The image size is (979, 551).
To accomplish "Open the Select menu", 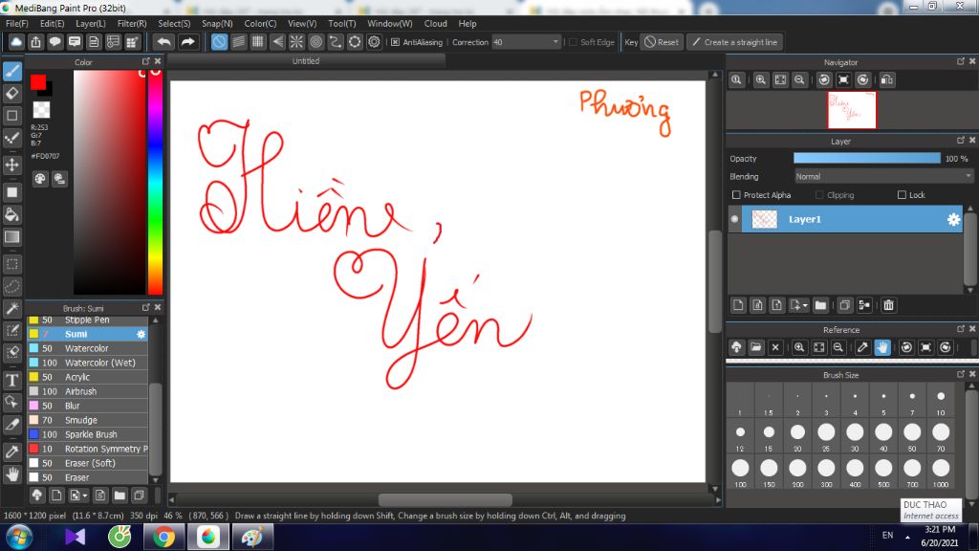I will [174, 23].
